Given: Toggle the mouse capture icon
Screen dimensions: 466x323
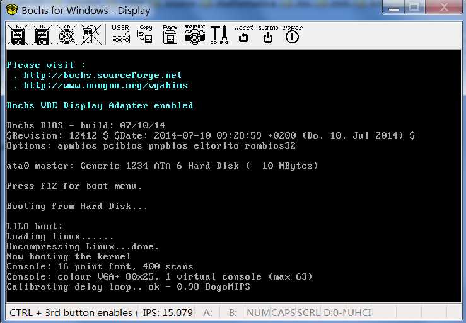Looking at the screenshot, I should pos(91,35).
